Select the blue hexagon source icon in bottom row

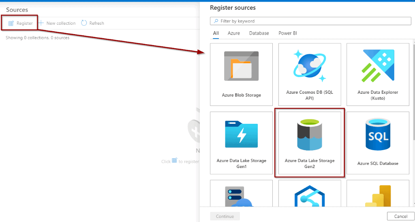[x=310, y=196]
